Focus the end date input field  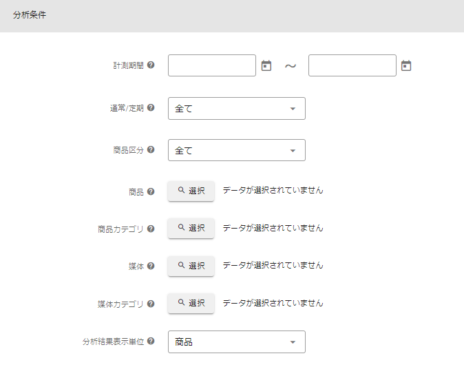pyautogui.click(x=352, y=65)
